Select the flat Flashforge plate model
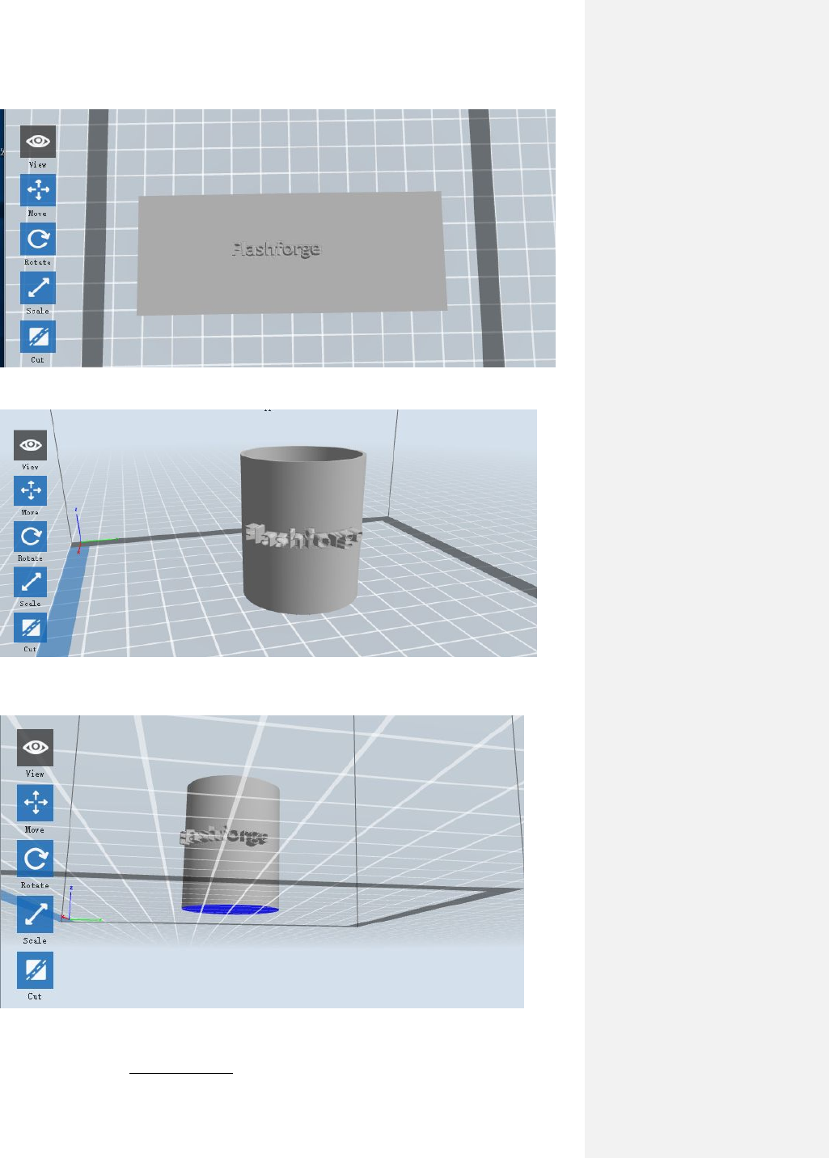This screenshot has height=1158, width=829. click(x=292, y=253)
